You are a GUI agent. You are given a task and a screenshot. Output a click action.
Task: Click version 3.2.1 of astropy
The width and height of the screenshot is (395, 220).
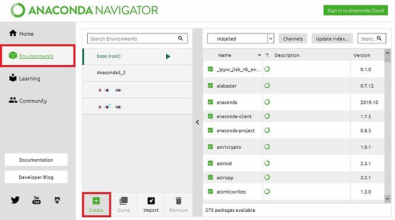point(365,178)
